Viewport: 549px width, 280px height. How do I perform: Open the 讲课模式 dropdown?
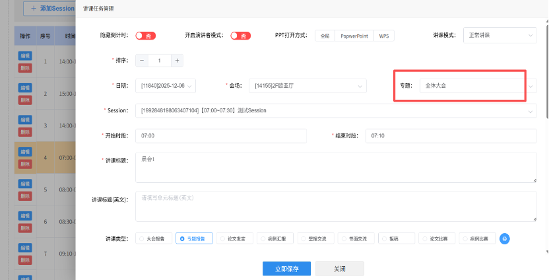coord(499,35)
